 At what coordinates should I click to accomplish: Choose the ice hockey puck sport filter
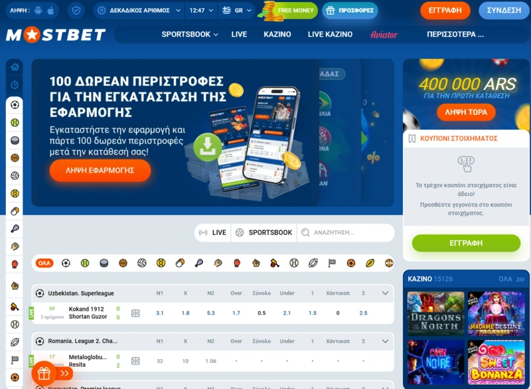tap(104, 263)
